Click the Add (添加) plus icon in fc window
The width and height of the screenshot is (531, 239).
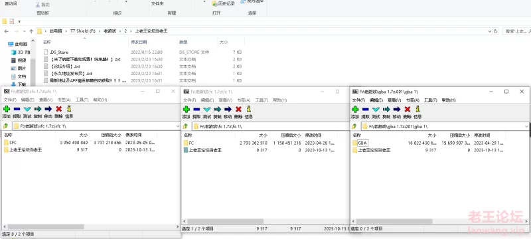pyautogui.click(x=187, y=109)
